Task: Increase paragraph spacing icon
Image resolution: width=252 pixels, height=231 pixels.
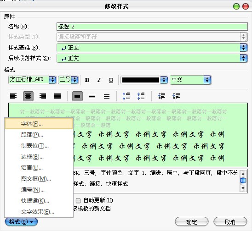Action: 126,96
